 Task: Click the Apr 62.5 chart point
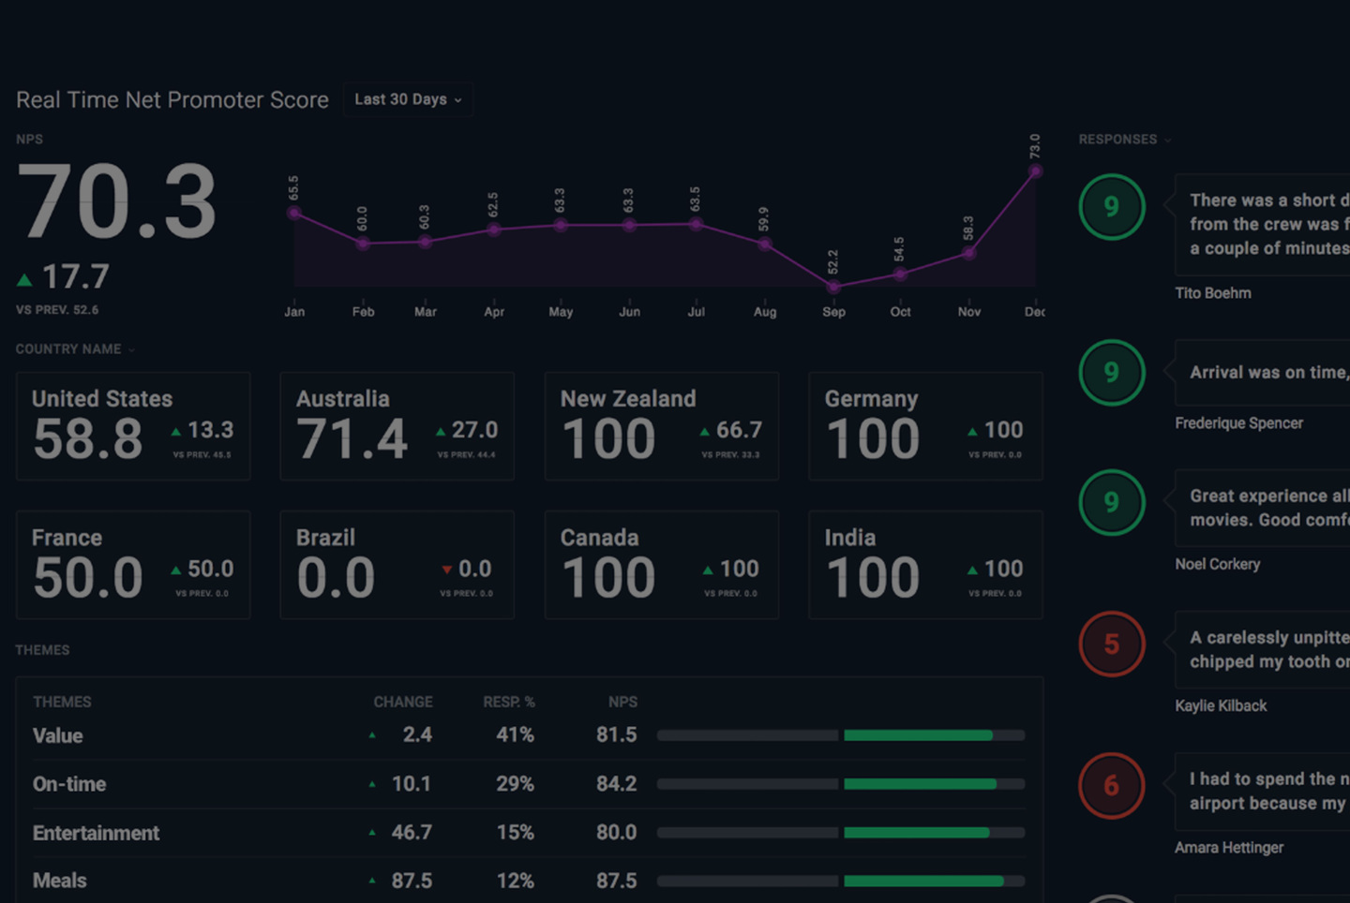[494, 229]
